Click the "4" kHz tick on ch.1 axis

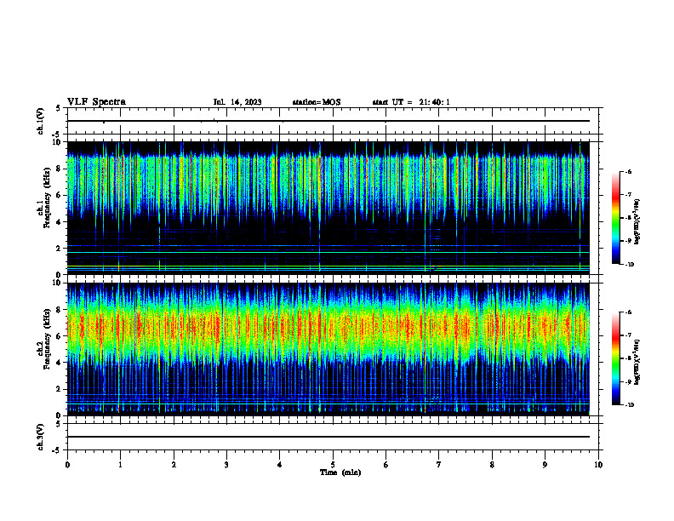[x=60, y=222]
